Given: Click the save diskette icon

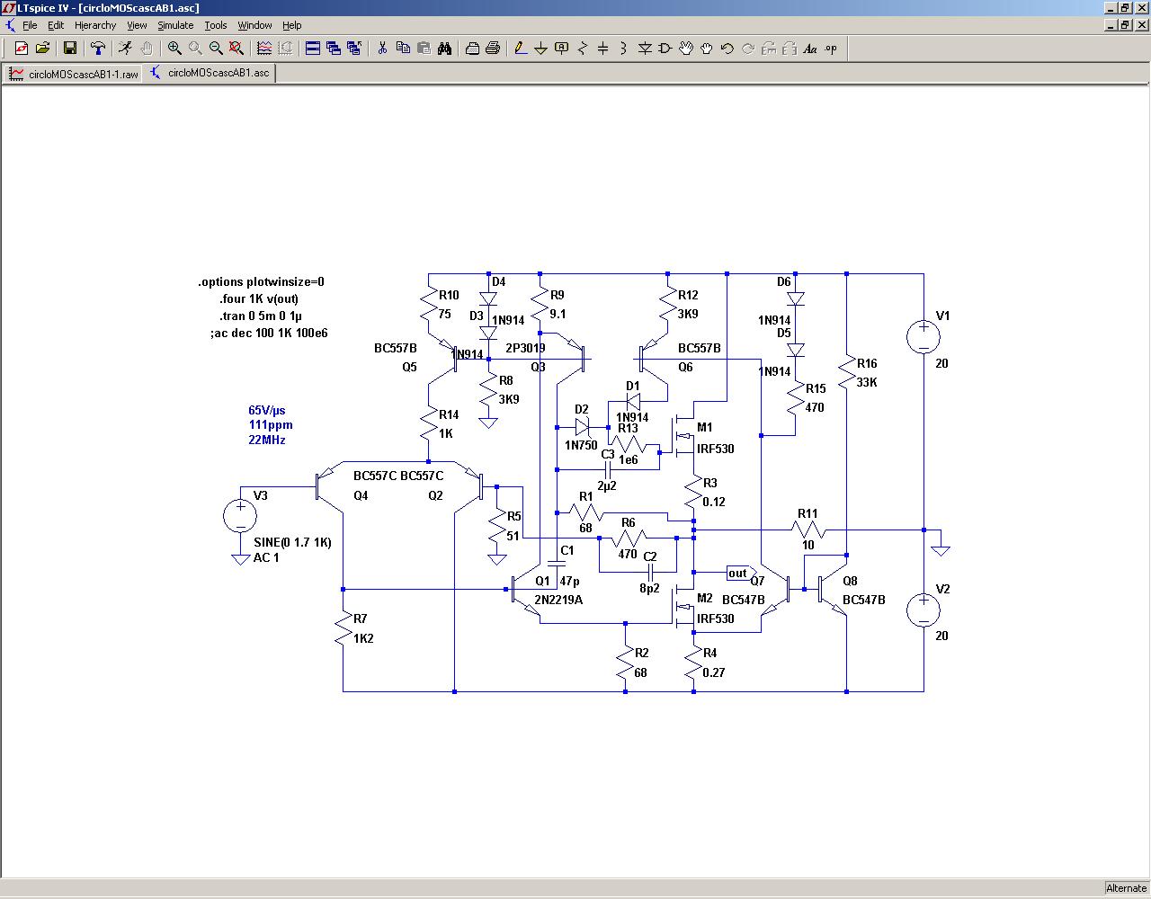Looking at the screenshot, I should pos(69,49).
